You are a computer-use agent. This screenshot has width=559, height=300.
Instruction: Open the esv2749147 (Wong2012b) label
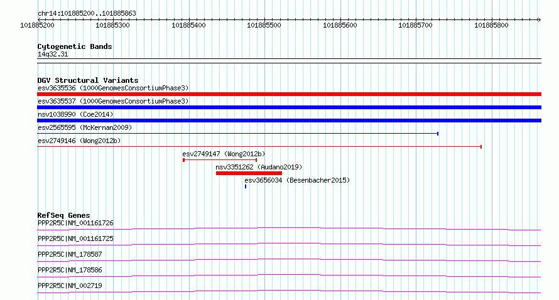point(224,154)
